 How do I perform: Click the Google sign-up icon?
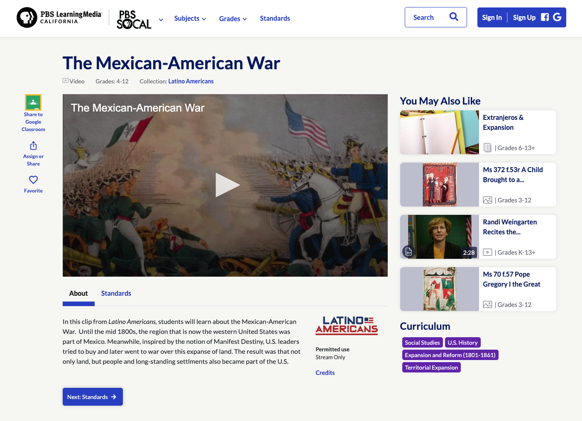558,17
